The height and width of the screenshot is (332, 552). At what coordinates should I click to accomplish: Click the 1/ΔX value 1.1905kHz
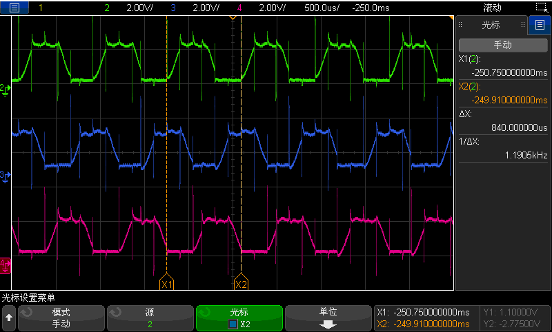click(526, 155)
